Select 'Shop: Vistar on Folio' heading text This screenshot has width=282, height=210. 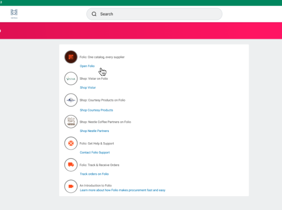[x=94, y=78]
